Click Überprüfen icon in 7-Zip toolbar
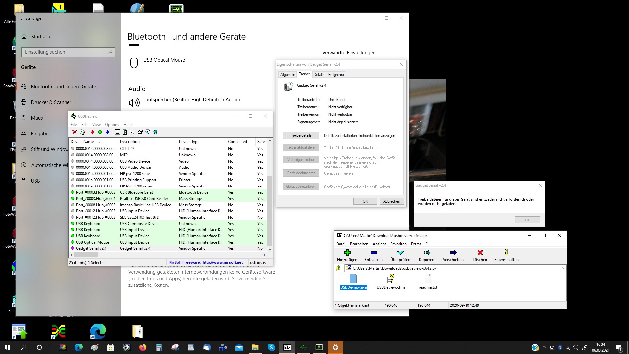 coord(400,255)
